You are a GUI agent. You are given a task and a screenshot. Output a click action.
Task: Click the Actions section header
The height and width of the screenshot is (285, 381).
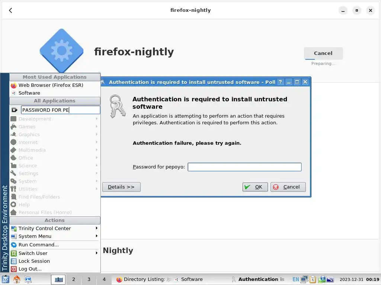(x=55, y=220)
